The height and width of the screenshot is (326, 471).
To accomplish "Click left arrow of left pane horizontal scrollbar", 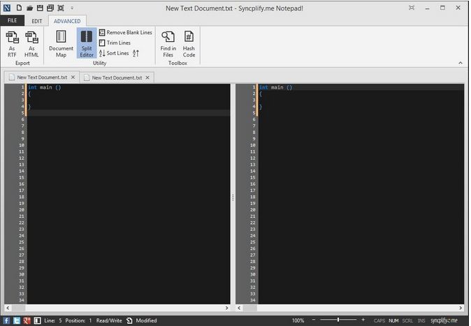I will click(8, 308).
